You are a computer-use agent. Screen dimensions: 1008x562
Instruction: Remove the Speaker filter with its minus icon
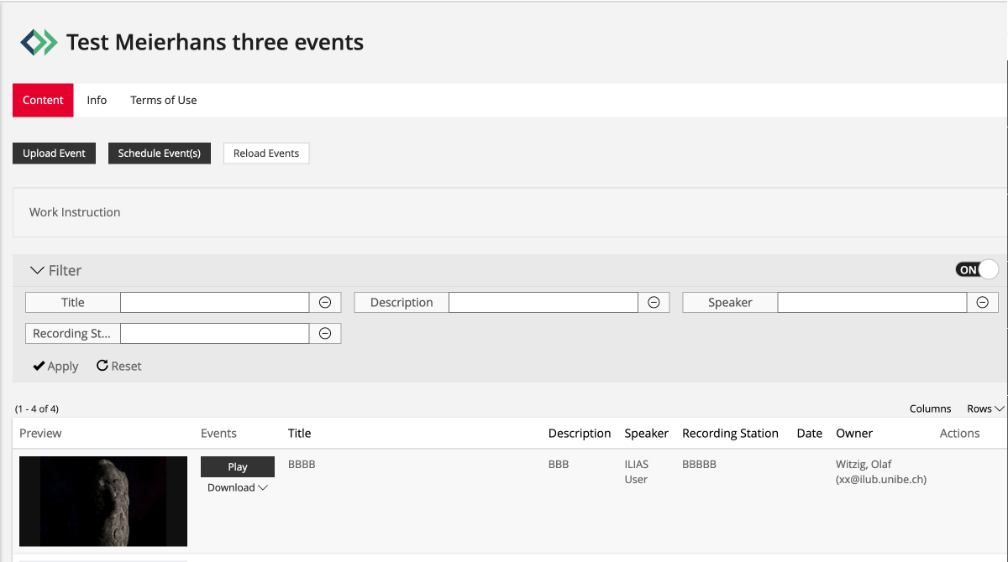(982, 302)
